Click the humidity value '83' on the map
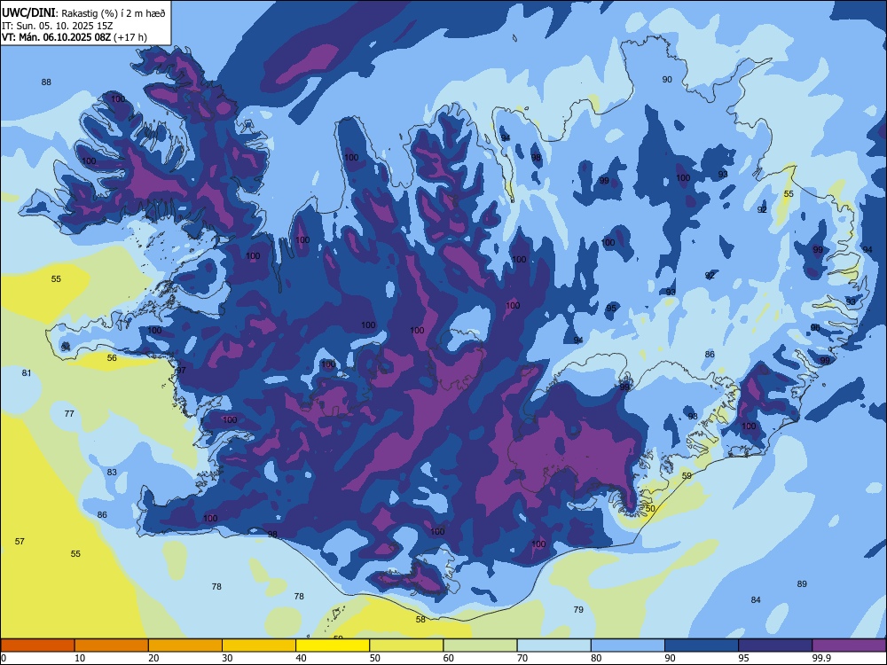The image size is (887, 665). 112,473
